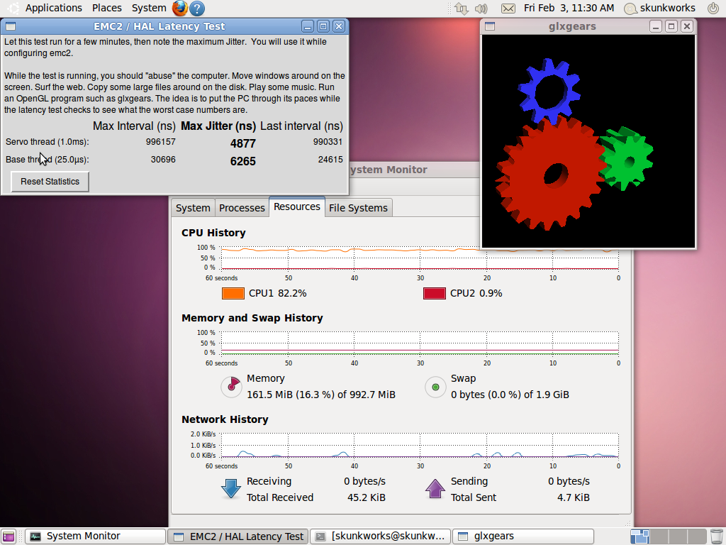
Task: Open the mail envelope indicator
Action: tap(508, 9)
